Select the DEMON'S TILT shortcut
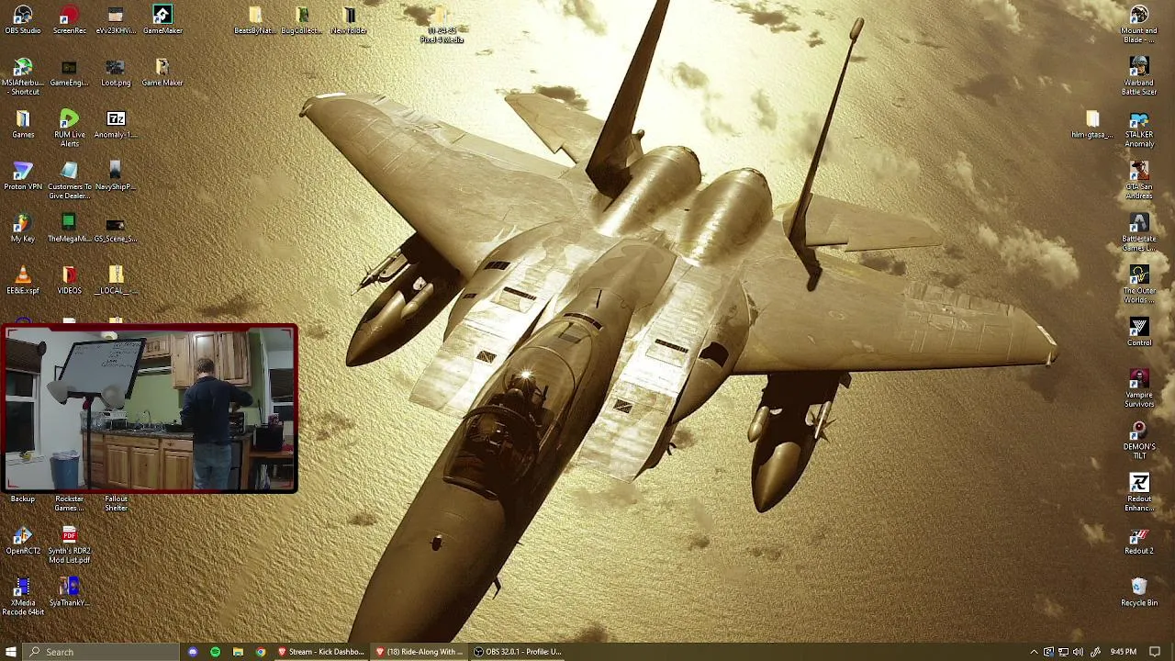Image resolution: width=1175 pixels, height=661 pixels. [x=1139, y=442]
